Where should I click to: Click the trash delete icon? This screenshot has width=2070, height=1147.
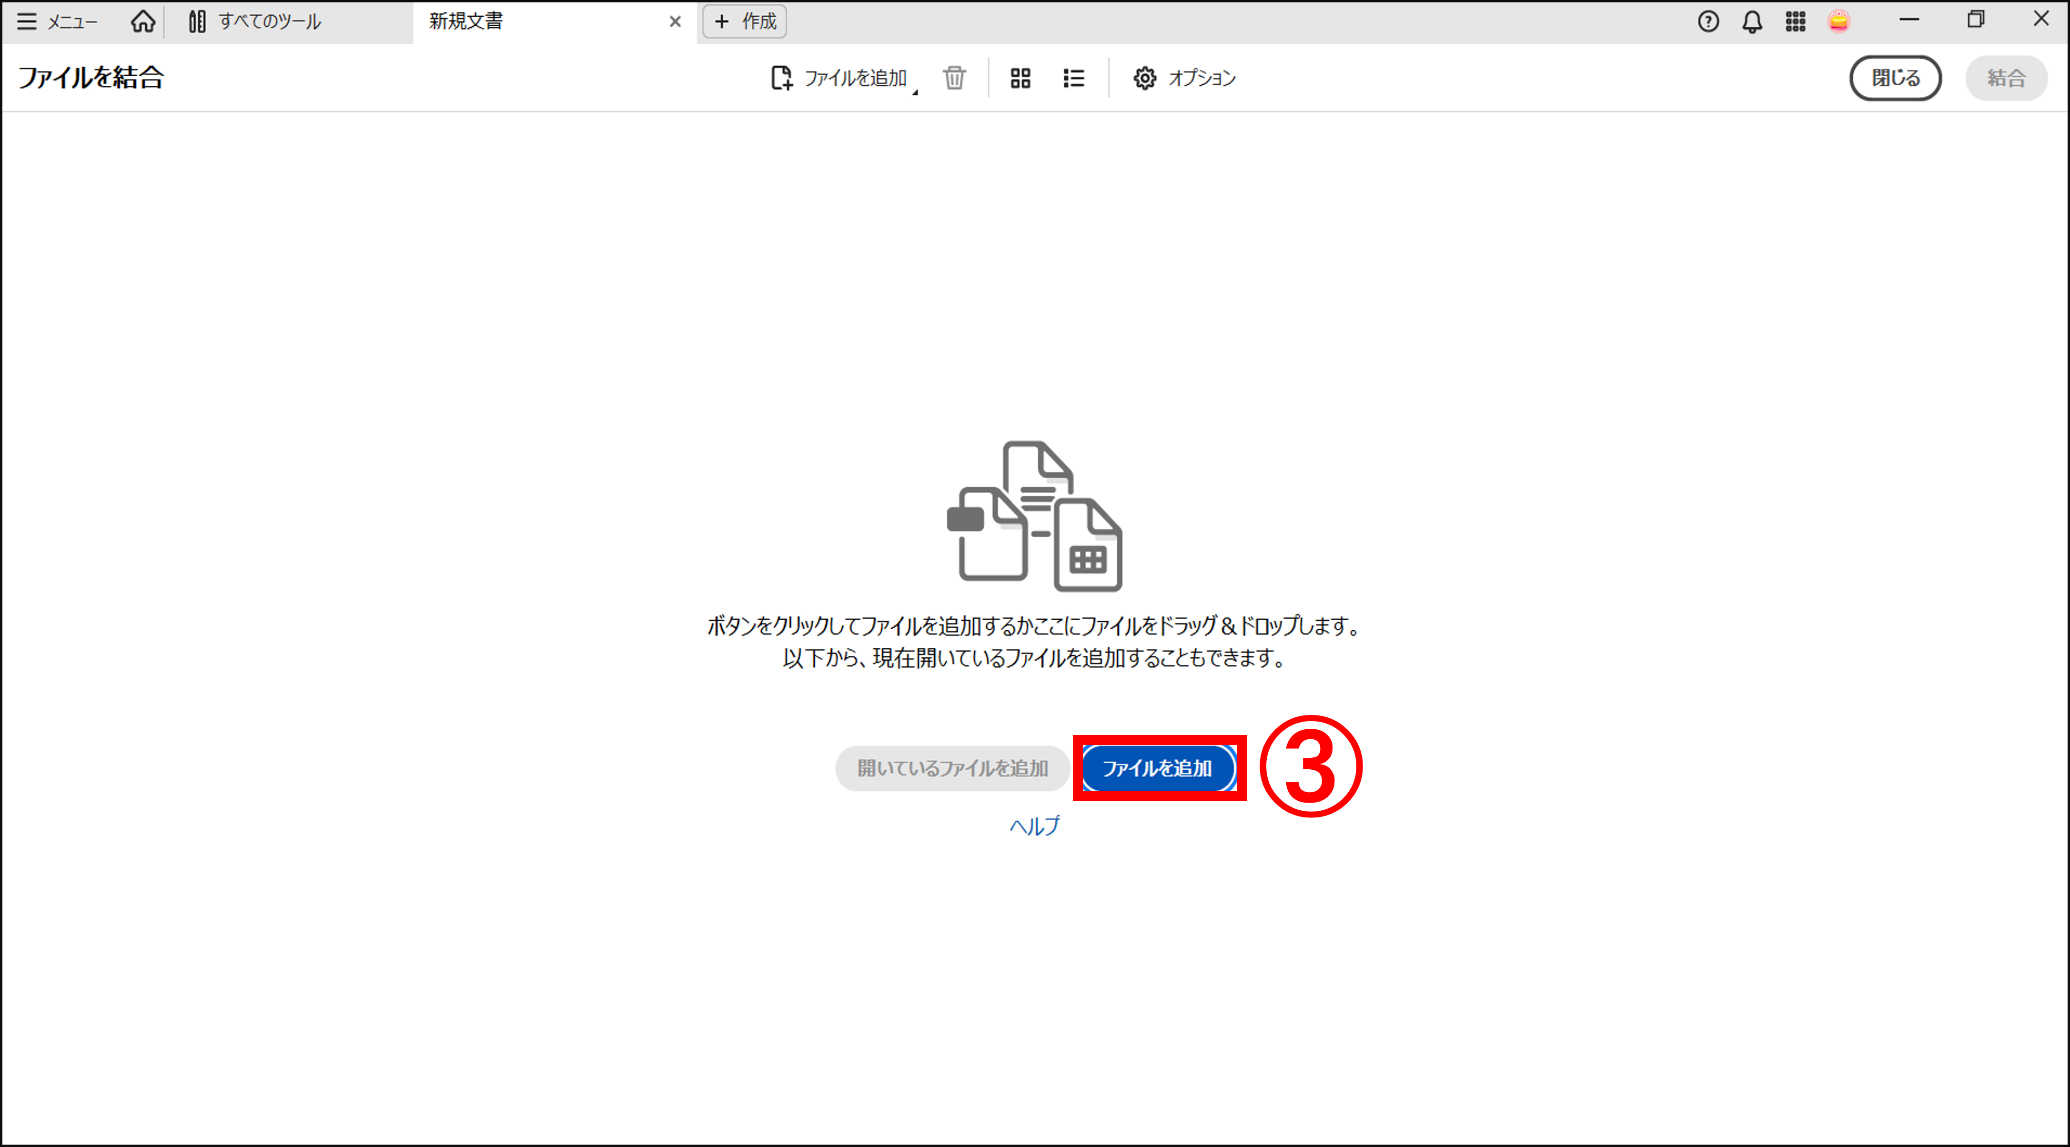[954, 78]
